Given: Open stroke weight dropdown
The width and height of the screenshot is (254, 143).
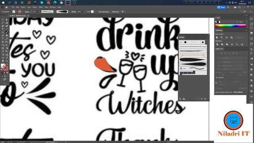Looking at the screenshot, I should [39, 12].
